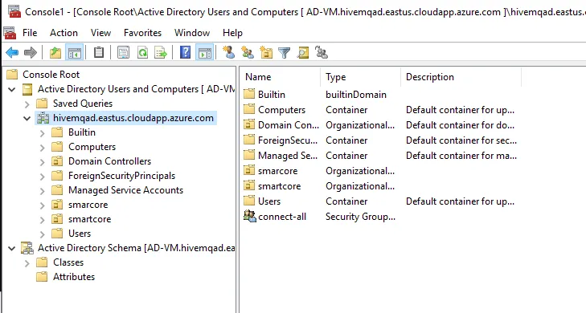Toggle Show/Hide Action Pane toolbar button
The width and height of the screenshot is (586, 313).
point(204,53)
